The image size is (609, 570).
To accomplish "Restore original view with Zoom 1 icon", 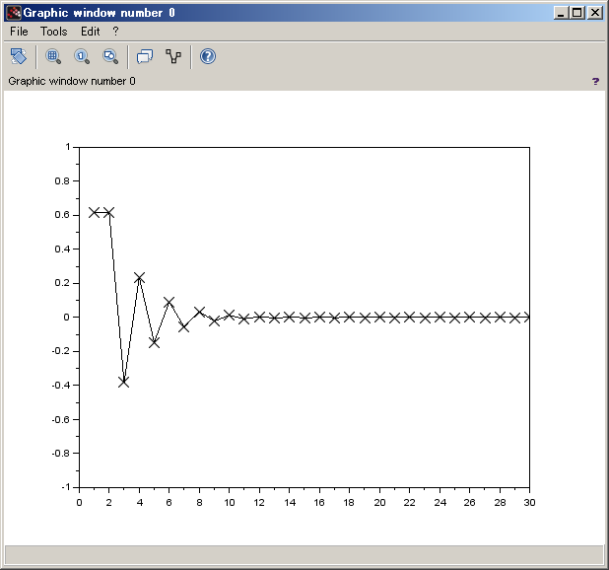I will click(82, 56).
